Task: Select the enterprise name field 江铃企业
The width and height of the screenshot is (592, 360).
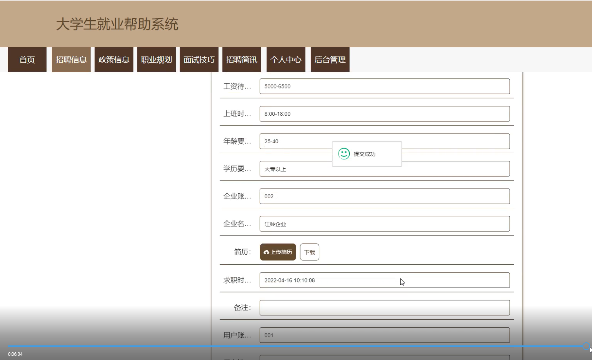Action: [x=384, y=224]
